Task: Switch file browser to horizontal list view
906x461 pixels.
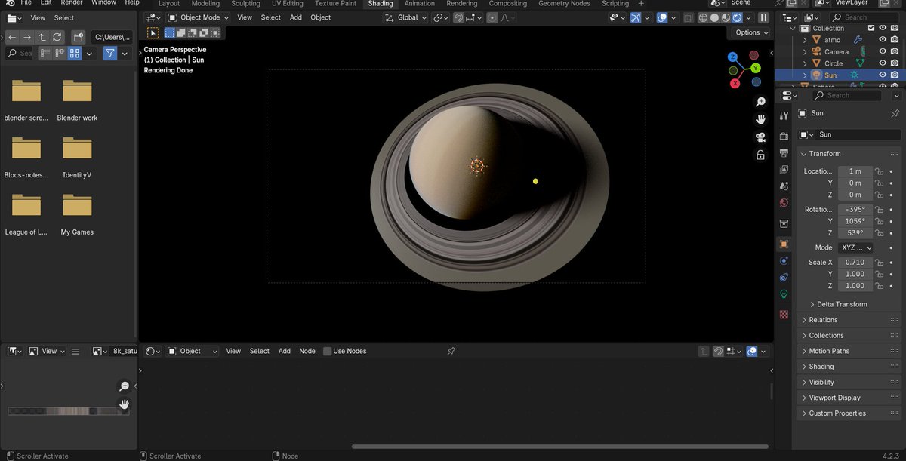Action: pos(60,54)
